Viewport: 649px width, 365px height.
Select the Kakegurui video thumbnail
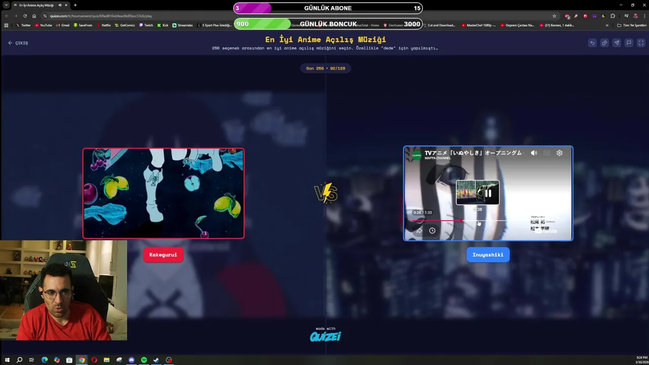[x=163, y=193]
